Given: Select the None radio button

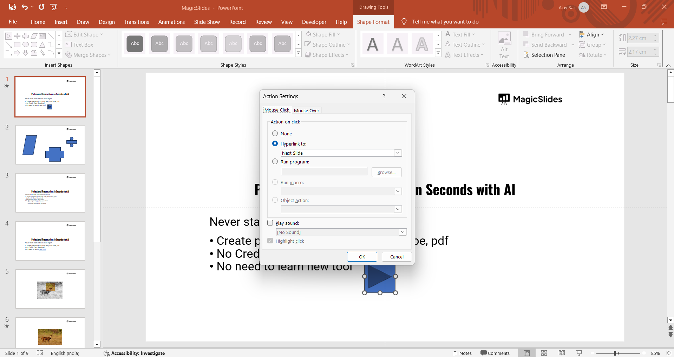Looking at the screenshot, I should [x=275, y=134].
